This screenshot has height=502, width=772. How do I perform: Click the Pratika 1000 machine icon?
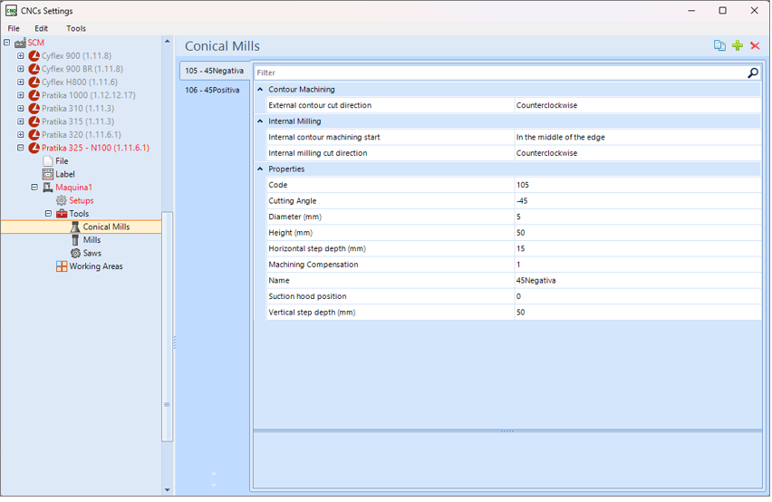34,95
